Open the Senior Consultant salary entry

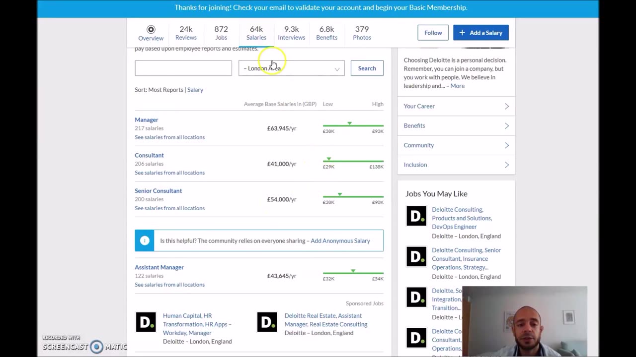tap(159, 191)
